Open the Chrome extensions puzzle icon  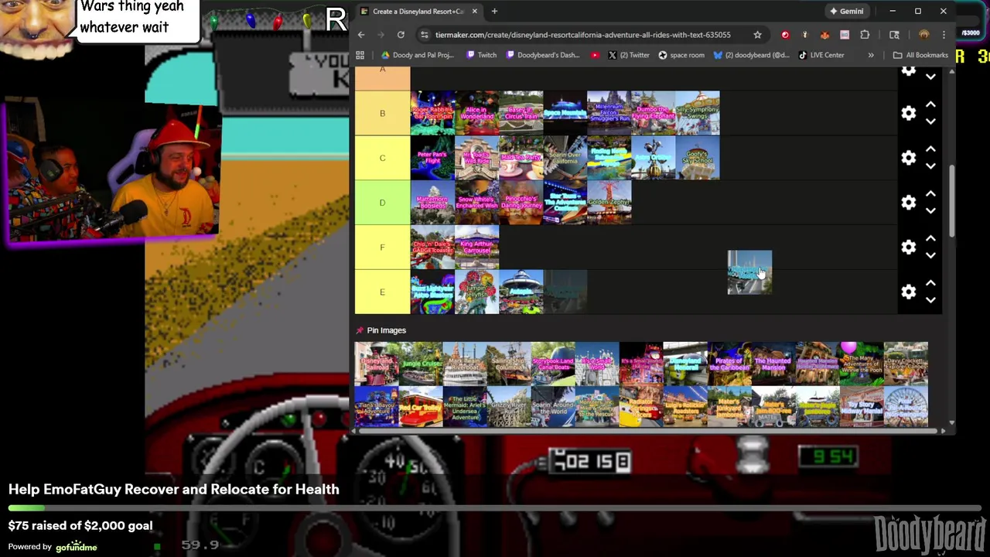pos(865,35)
